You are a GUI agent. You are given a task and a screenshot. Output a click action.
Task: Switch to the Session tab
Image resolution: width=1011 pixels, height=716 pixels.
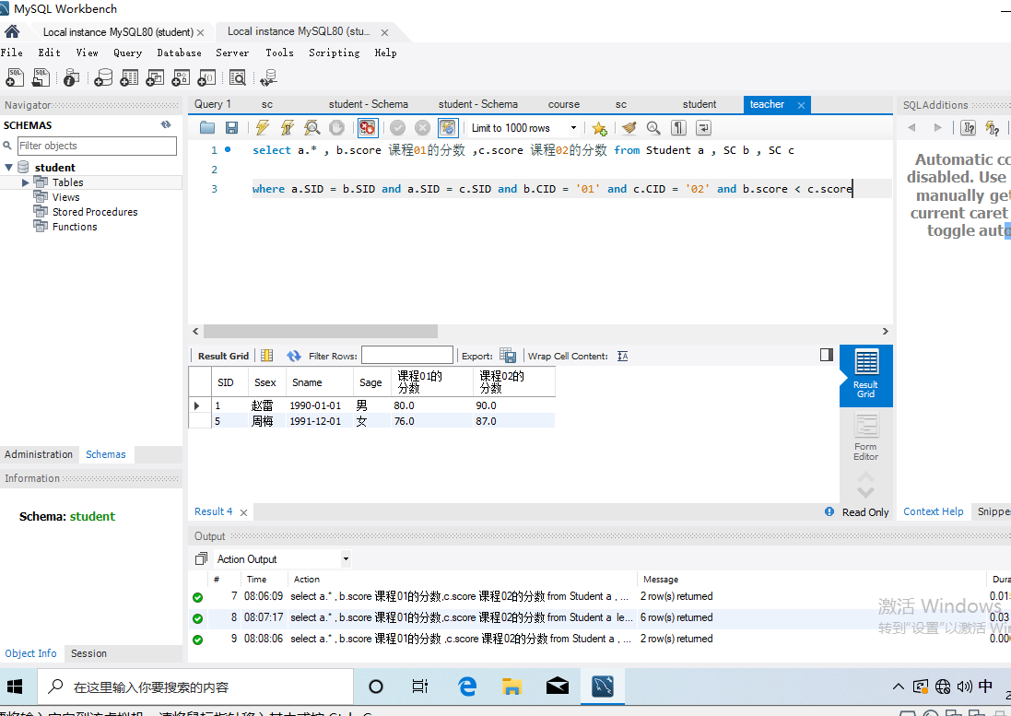tap(89, 653)
